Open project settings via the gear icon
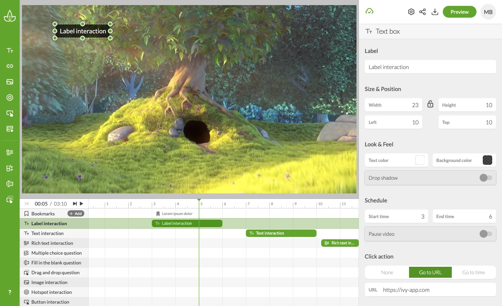 pos(411,12)
